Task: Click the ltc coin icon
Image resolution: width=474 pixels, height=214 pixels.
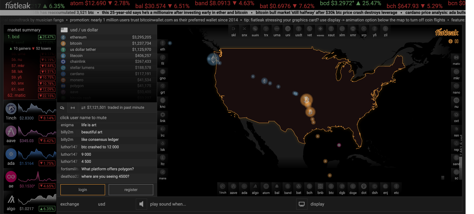Action: [163, 158]
